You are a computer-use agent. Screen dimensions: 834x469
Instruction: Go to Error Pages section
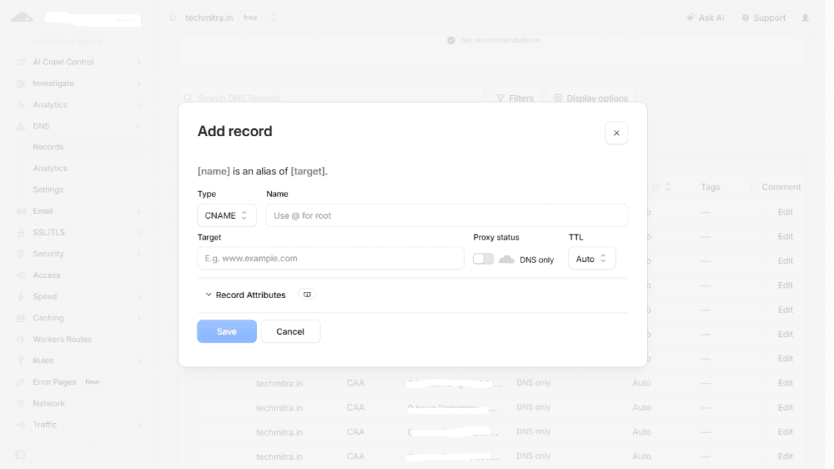pos(54,382)
